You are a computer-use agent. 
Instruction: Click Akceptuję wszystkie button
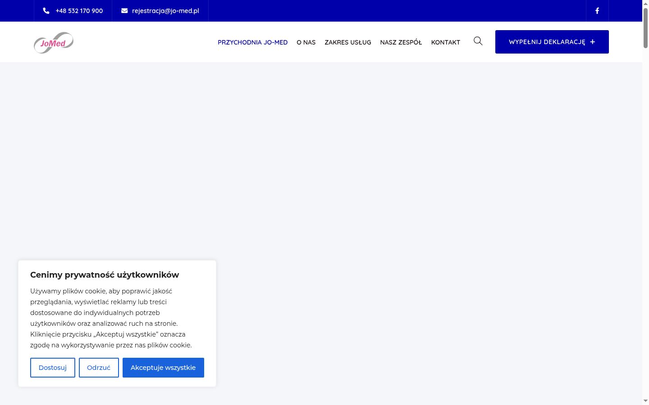163,368
